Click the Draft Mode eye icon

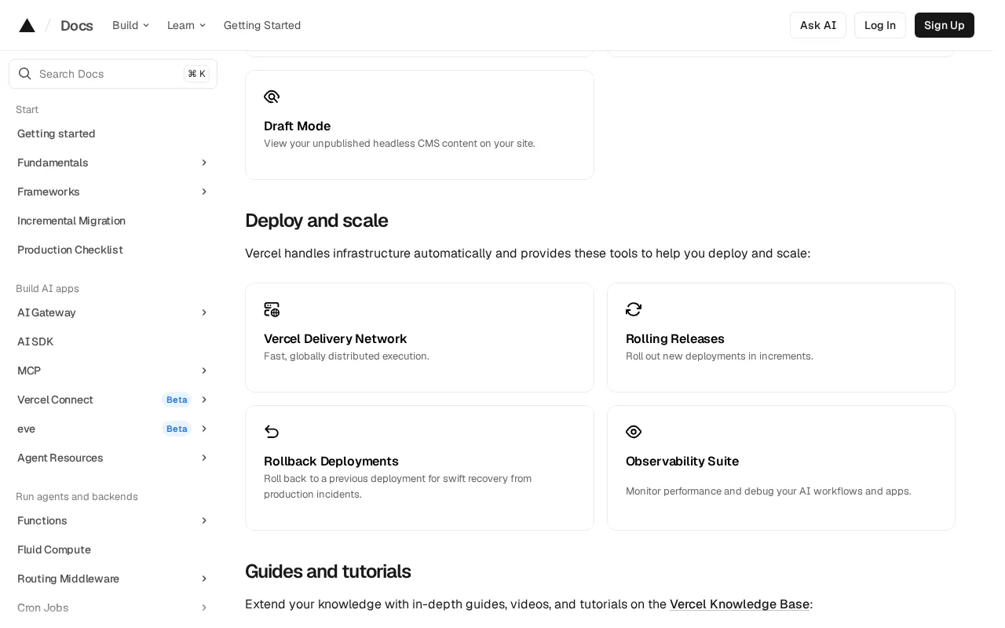pos(272,97)
